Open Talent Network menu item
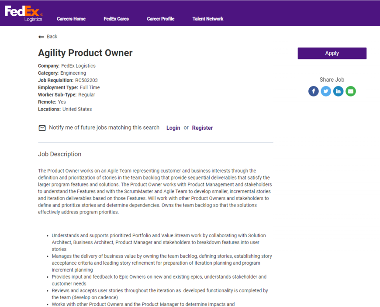380x307 pixels. 208,19
